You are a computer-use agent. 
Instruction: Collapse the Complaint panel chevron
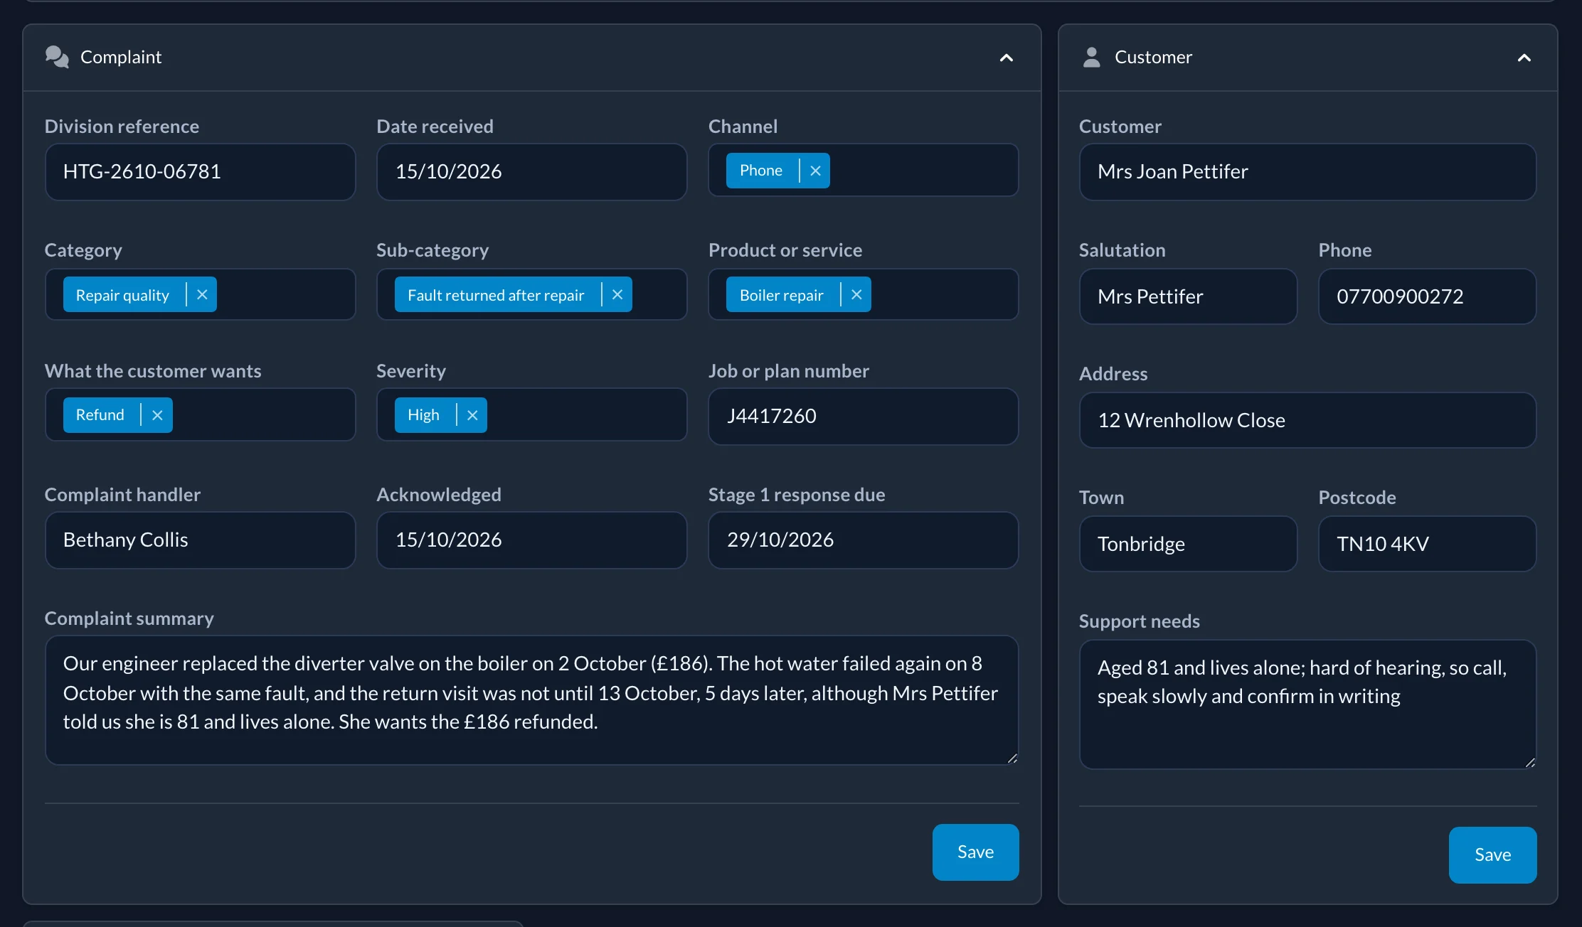point(1006,58)
